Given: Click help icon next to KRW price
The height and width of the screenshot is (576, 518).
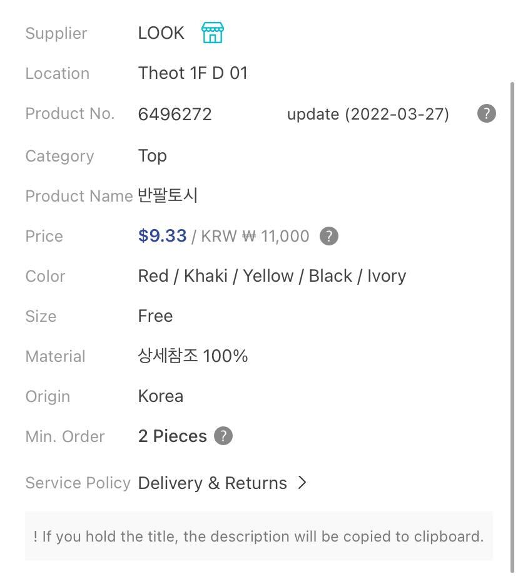Looking at the screenshot, I should [328, 236].
